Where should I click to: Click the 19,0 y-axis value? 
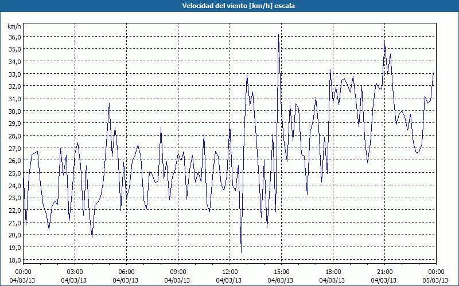[x=14, y=248]
